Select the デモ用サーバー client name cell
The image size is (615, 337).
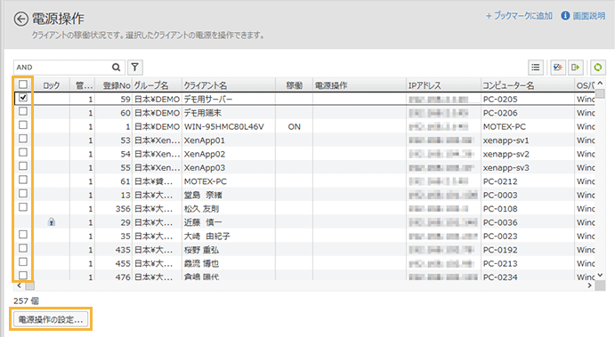229,99
